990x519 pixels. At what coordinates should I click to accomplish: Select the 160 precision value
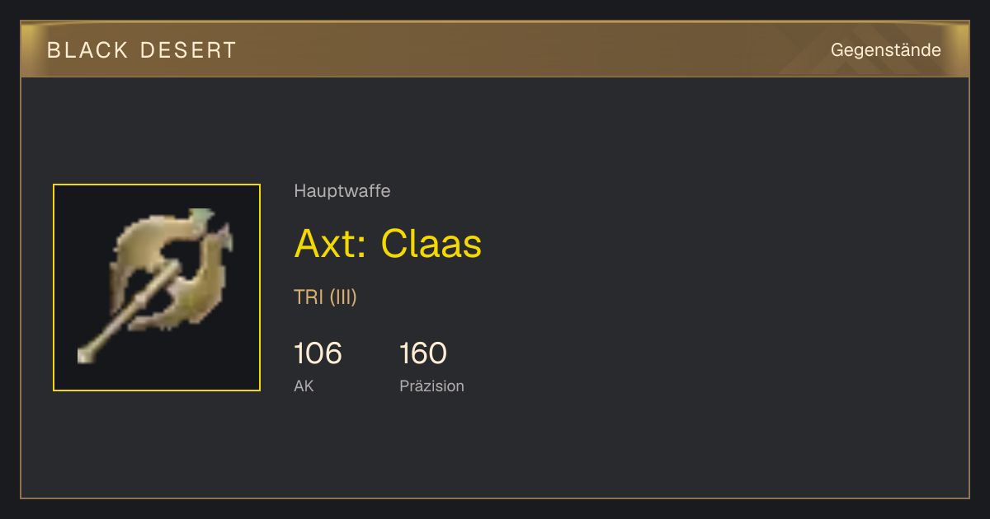(423, 353)
